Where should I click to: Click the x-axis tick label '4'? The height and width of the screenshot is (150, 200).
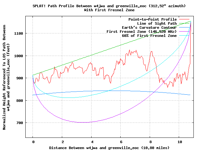(92, 142)
